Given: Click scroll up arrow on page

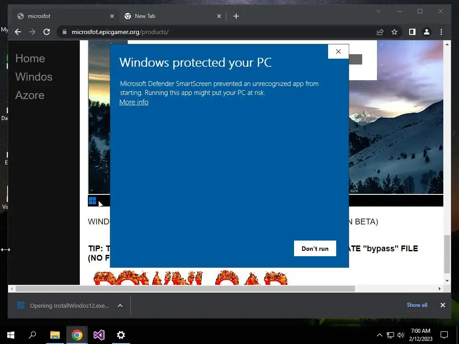Looking at the screenshot, I should 447,44.
